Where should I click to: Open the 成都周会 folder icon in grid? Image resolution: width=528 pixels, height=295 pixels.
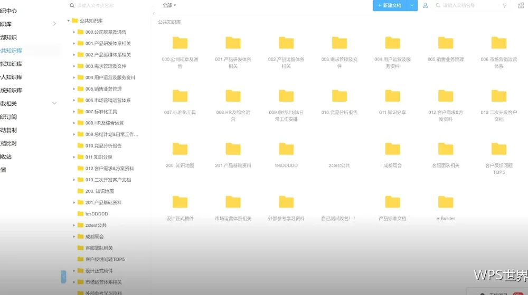coord(393,149)
